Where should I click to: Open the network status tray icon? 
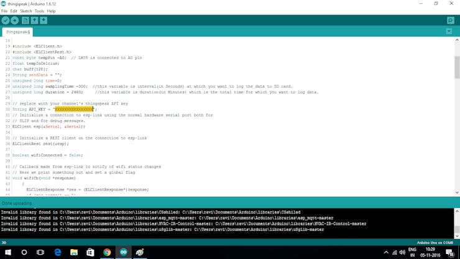pyautogui.click(x=395, y=252)
